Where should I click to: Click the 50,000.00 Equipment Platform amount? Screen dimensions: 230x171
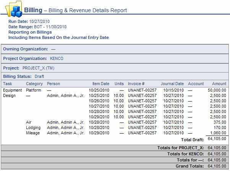[217, 90]
